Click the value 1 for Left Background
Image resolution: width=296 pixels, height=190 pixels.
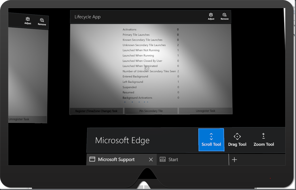tap(178, 82)
